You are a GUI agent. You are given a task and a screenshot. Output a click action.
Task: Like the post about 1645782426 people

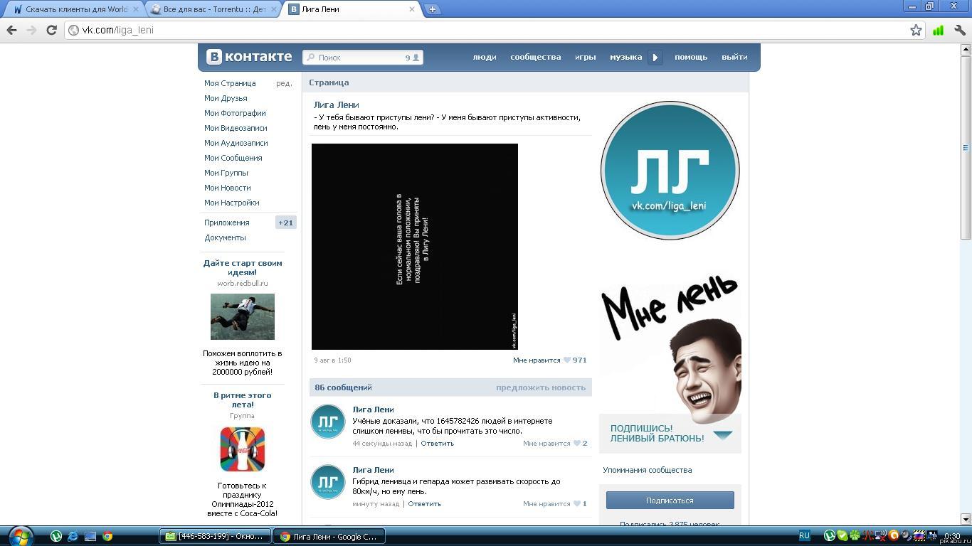tap(554, 444)
